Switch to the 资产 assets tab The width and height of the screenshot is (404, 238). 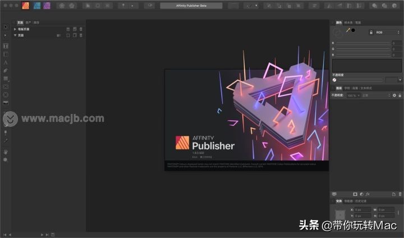(28, 22)
